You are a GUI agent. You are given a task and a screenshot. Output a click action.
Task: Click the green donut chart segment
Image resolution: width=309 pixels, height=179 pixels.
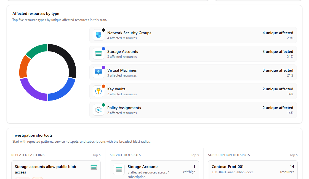click(38, 50)
